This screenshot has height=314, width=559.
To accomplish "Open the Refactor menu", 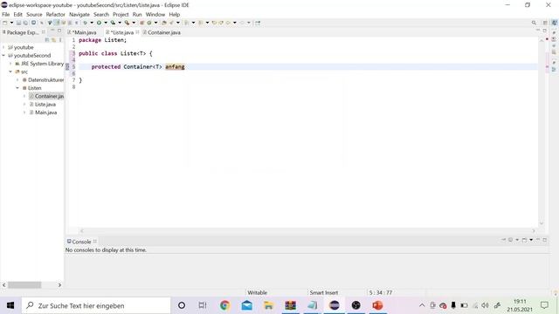I will click(56, 15).
